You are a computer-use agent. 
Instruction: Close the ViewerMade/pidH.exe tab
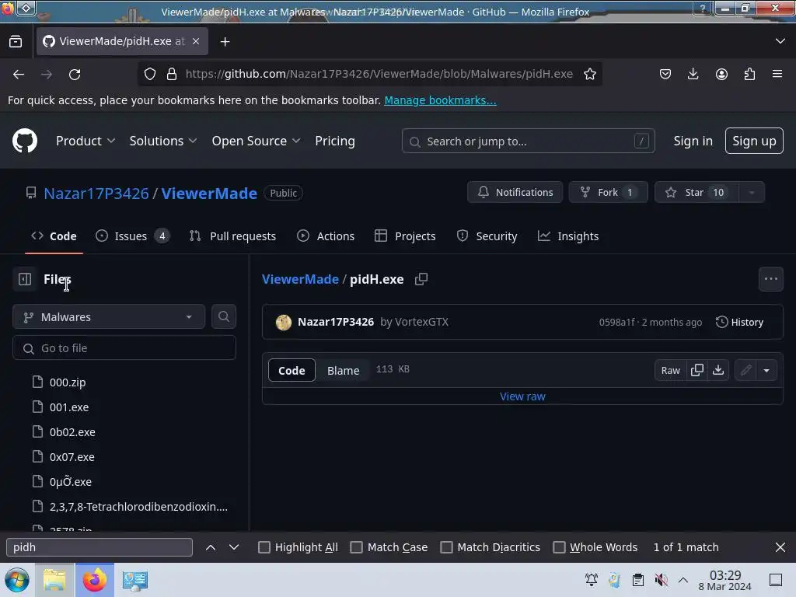click(196, 41)
